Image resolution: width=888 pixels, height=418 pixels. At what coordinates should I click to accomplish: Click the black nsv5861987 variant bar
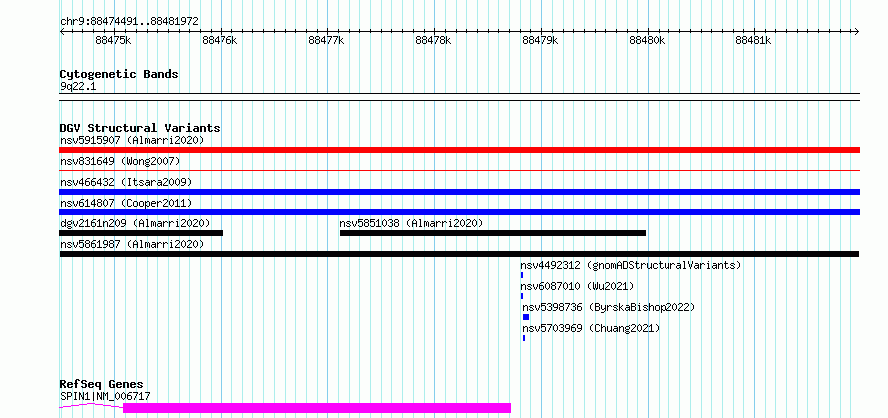tap(459, 254)
